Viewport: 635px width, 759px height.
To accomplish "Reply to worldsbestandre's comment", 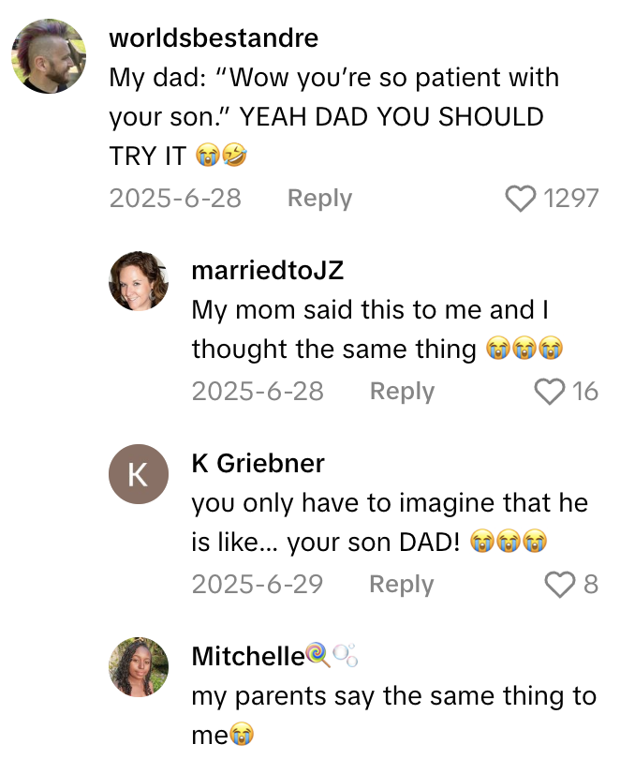I will tap(319, 199).
